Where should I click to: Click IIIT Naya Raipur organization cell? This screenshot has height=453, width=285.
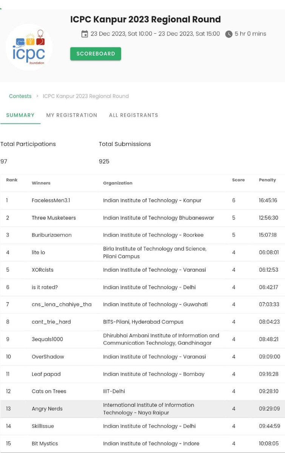coord(149,409)
